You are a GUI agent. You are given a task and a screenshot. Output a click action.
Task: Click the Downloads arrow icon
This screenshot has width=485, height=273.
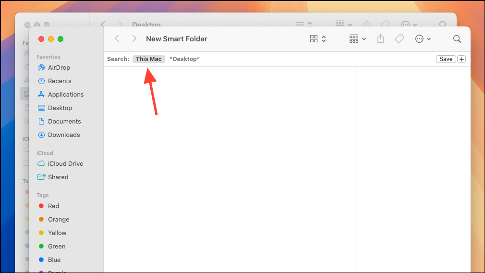point(41,135)
